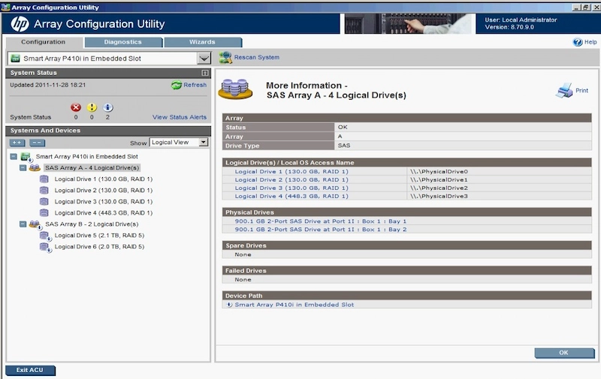Viewport: 601px width, 379px height.
Task: Open physical drive Box 1 Bay 1 link
Action: coord(321,221)
